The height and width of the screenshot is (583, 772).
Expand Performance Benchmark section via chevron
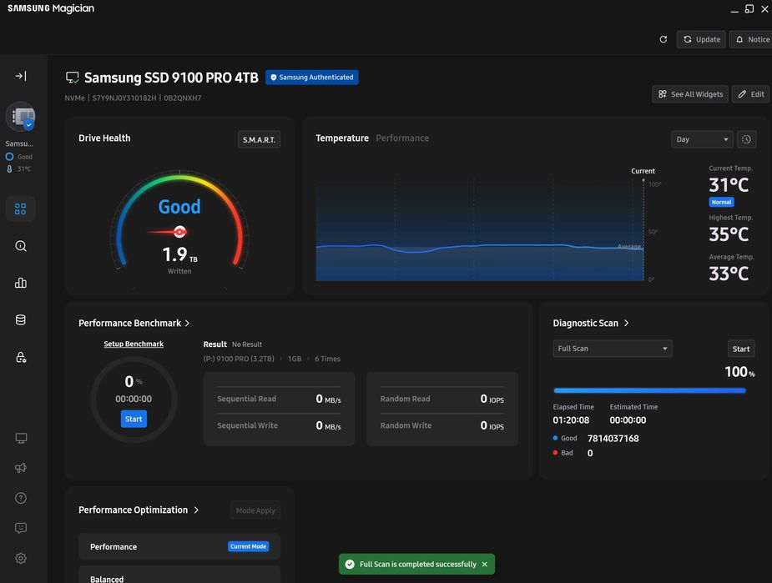[x=187, y=324]
